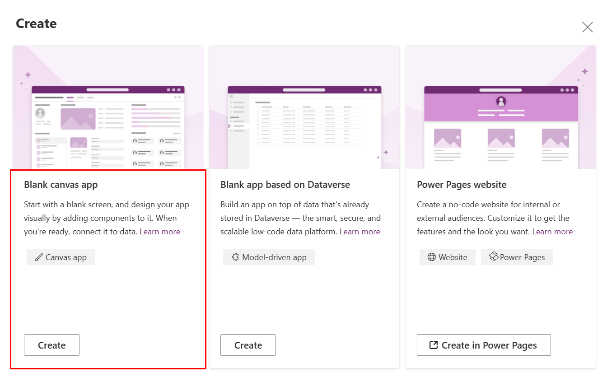
Task: Click the pencil icon in Canvas app tag
Action: 38,257
